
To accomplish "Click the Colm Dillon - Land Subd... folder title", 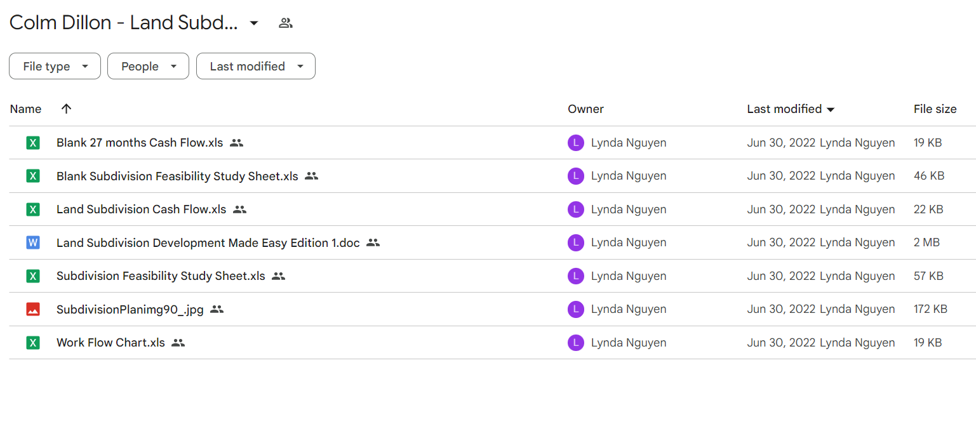I will [x=124, y=23].
